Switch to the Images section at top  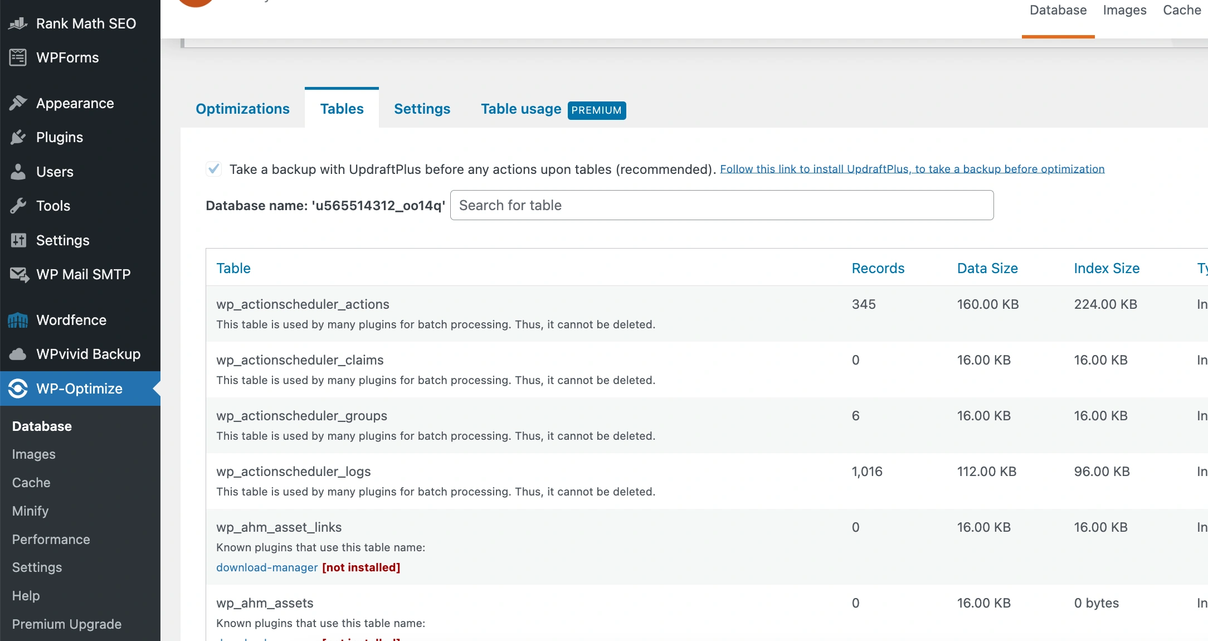pyautogui.click(x=1124, y=10)
